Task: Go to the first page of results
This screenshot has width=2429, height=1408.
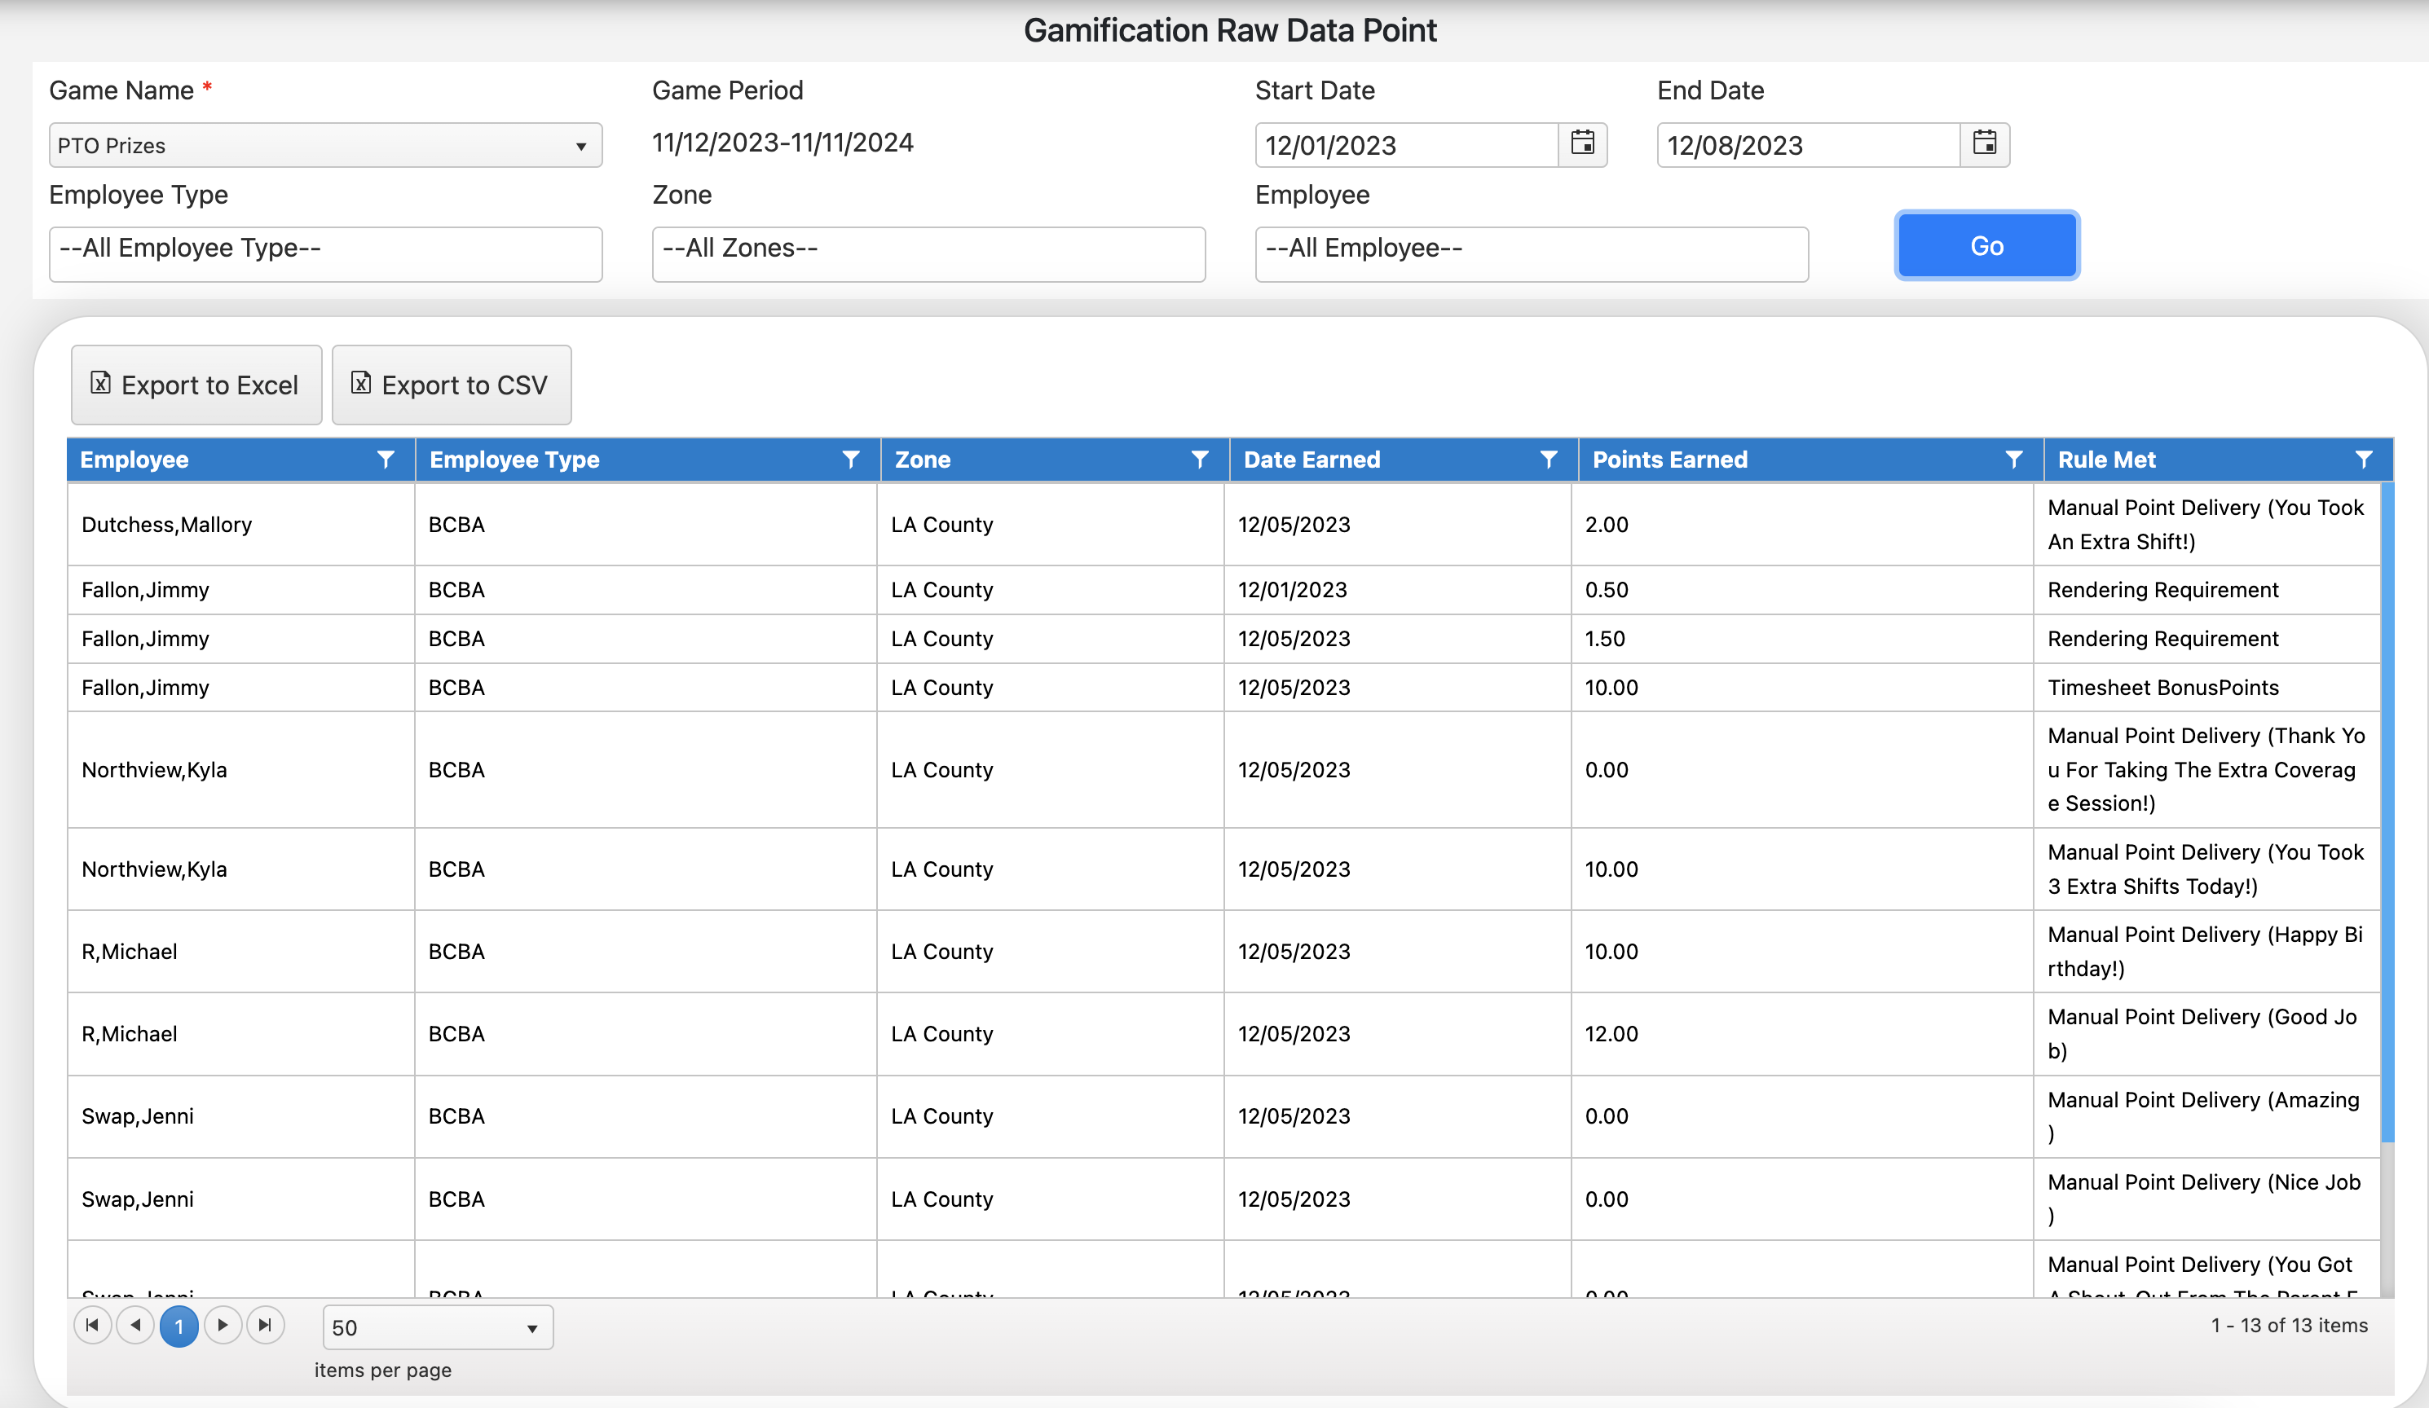Action: click(x=93, y=1325)
